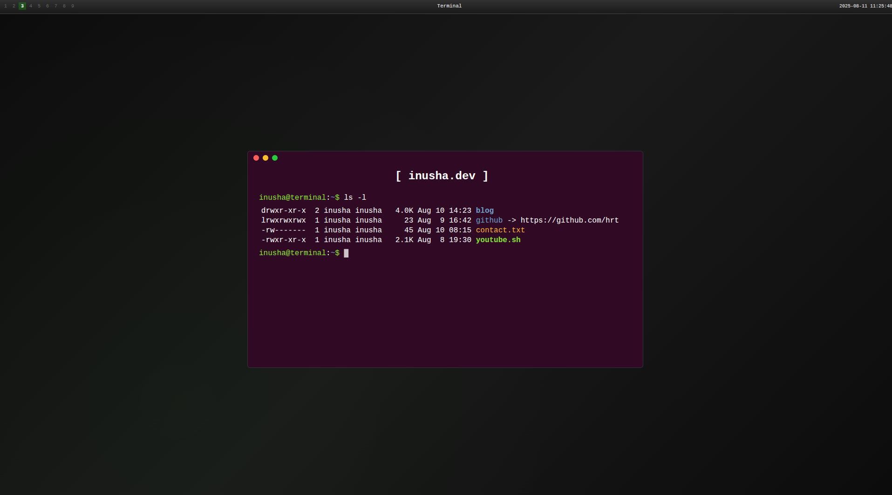Screen dimensions: 892x495
Task: Select workspace 1 in the status bar
Action: [x=5, y=6]
